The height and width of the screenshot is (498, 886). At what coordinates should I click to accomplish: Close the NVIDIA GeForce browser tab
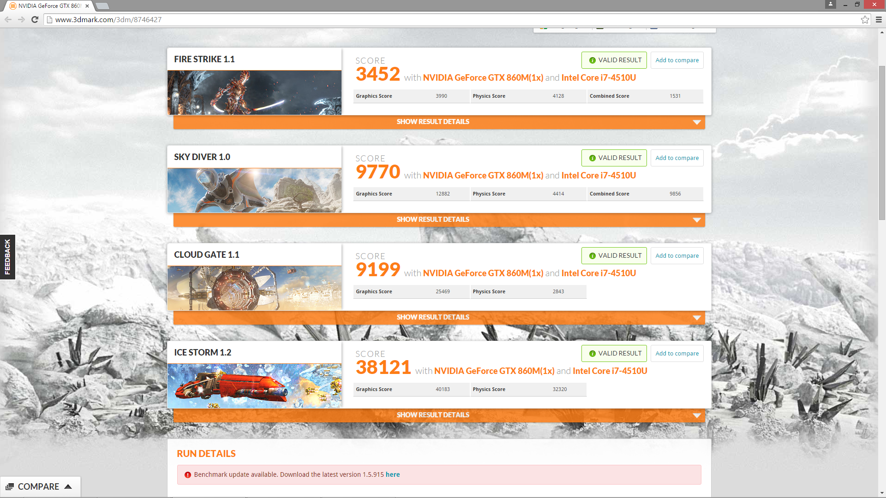[87, 6]
